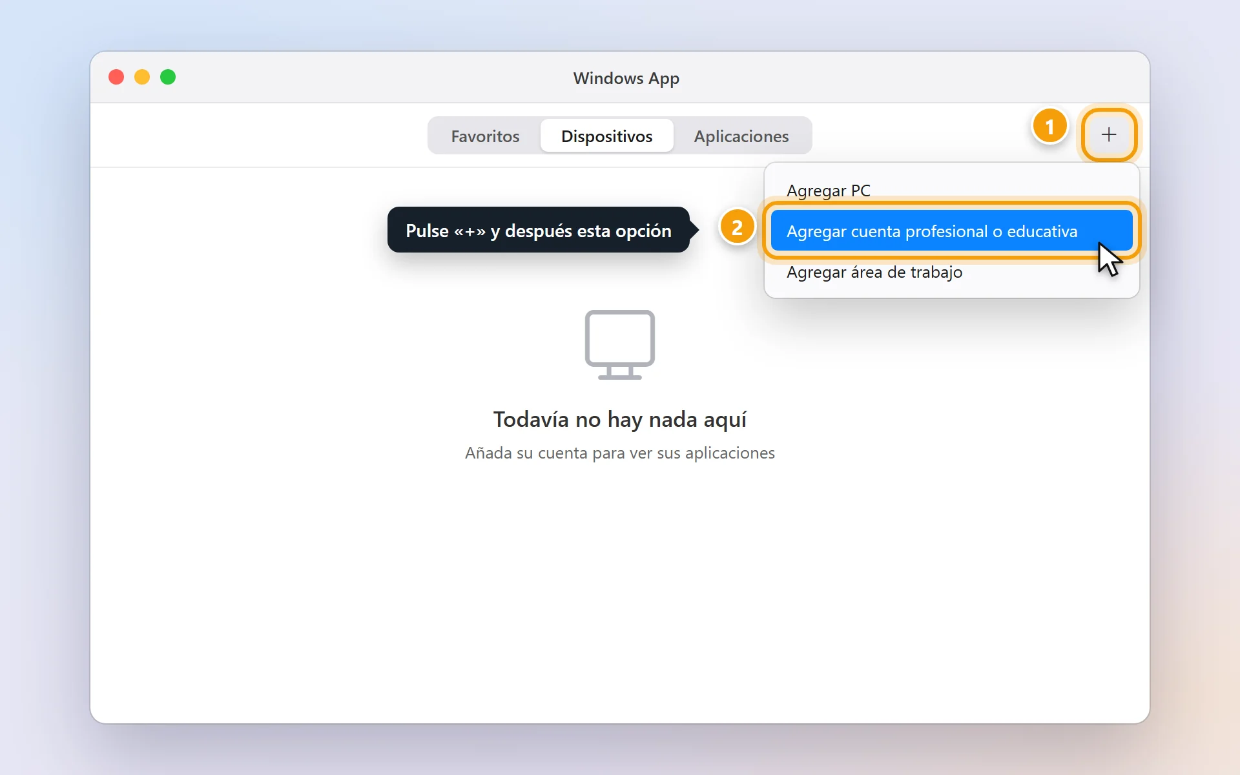Open the Aplicaciones tab
The image size is (1240, 775).
(741, 136)
